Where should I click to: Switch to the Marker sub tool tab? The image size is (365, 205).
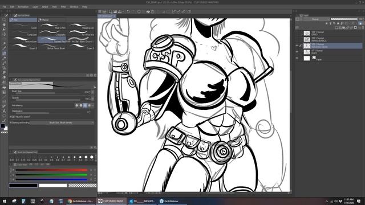click(51, 20)
